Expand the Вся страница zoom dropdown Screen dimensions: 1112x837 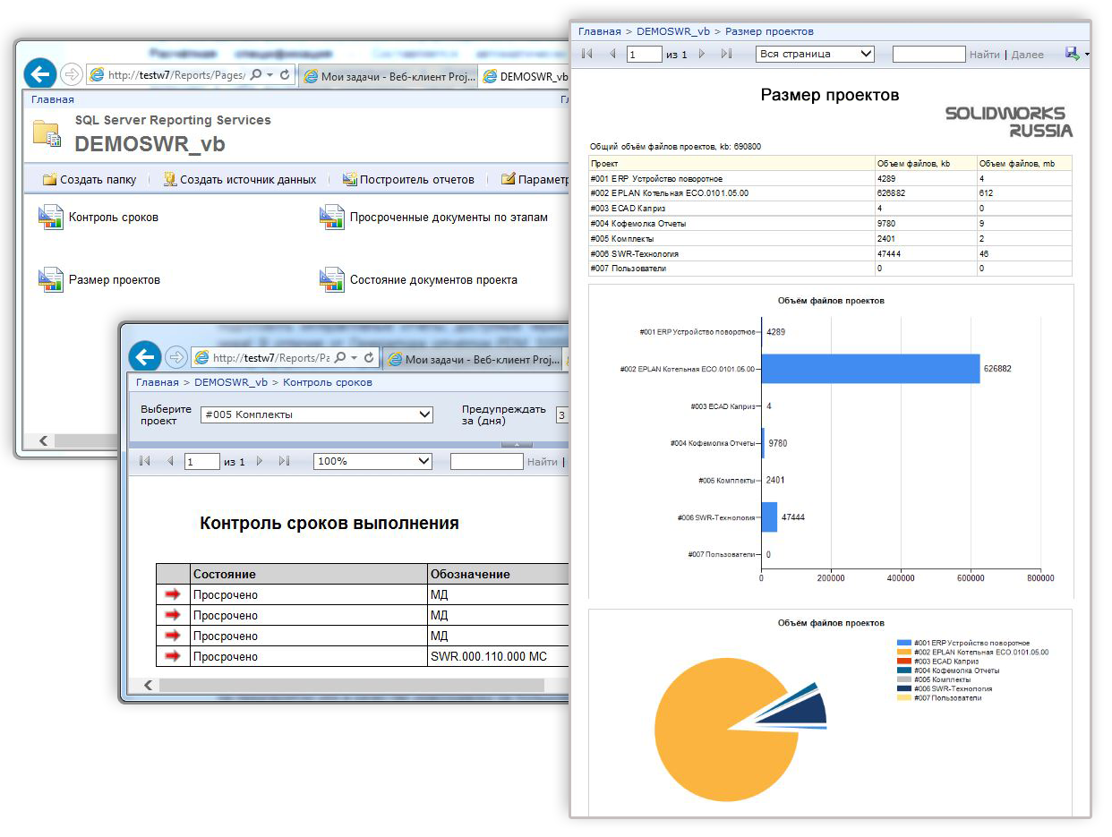coord(815,54)
